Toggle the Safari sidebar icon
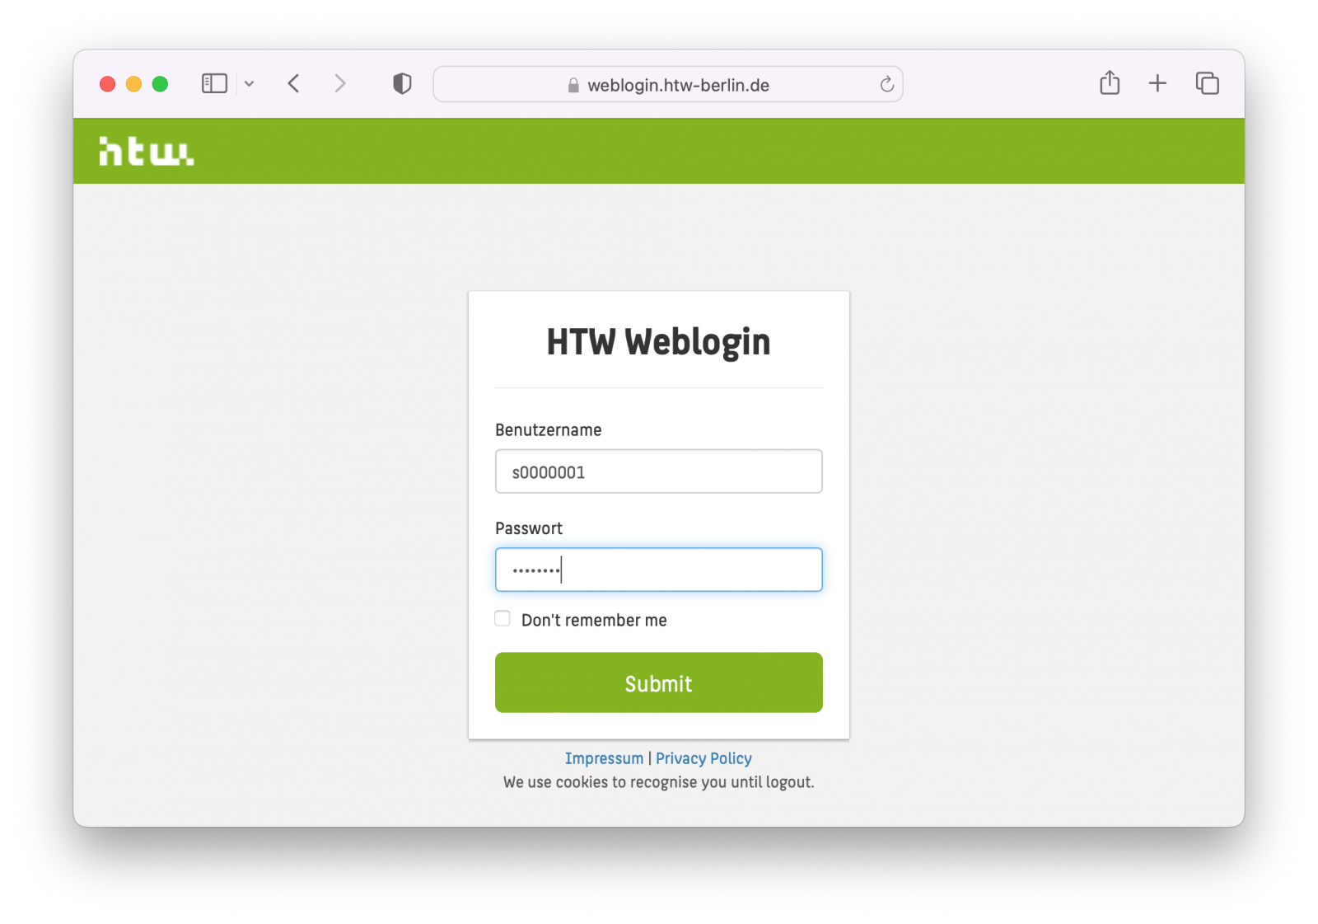 pyautogui.click(x=214, y=83)
